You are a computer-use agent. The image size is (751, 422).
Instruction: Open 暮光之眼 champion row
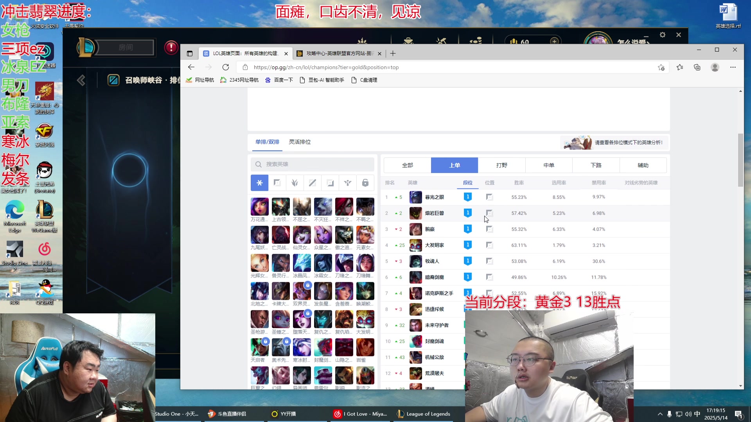[525, 197]
